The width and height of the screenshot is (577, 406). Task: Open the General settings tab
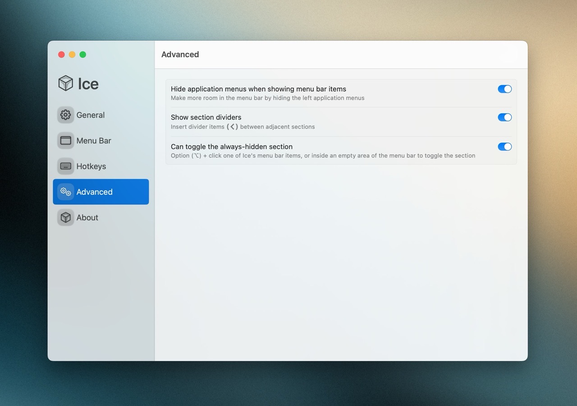(101, 115)
